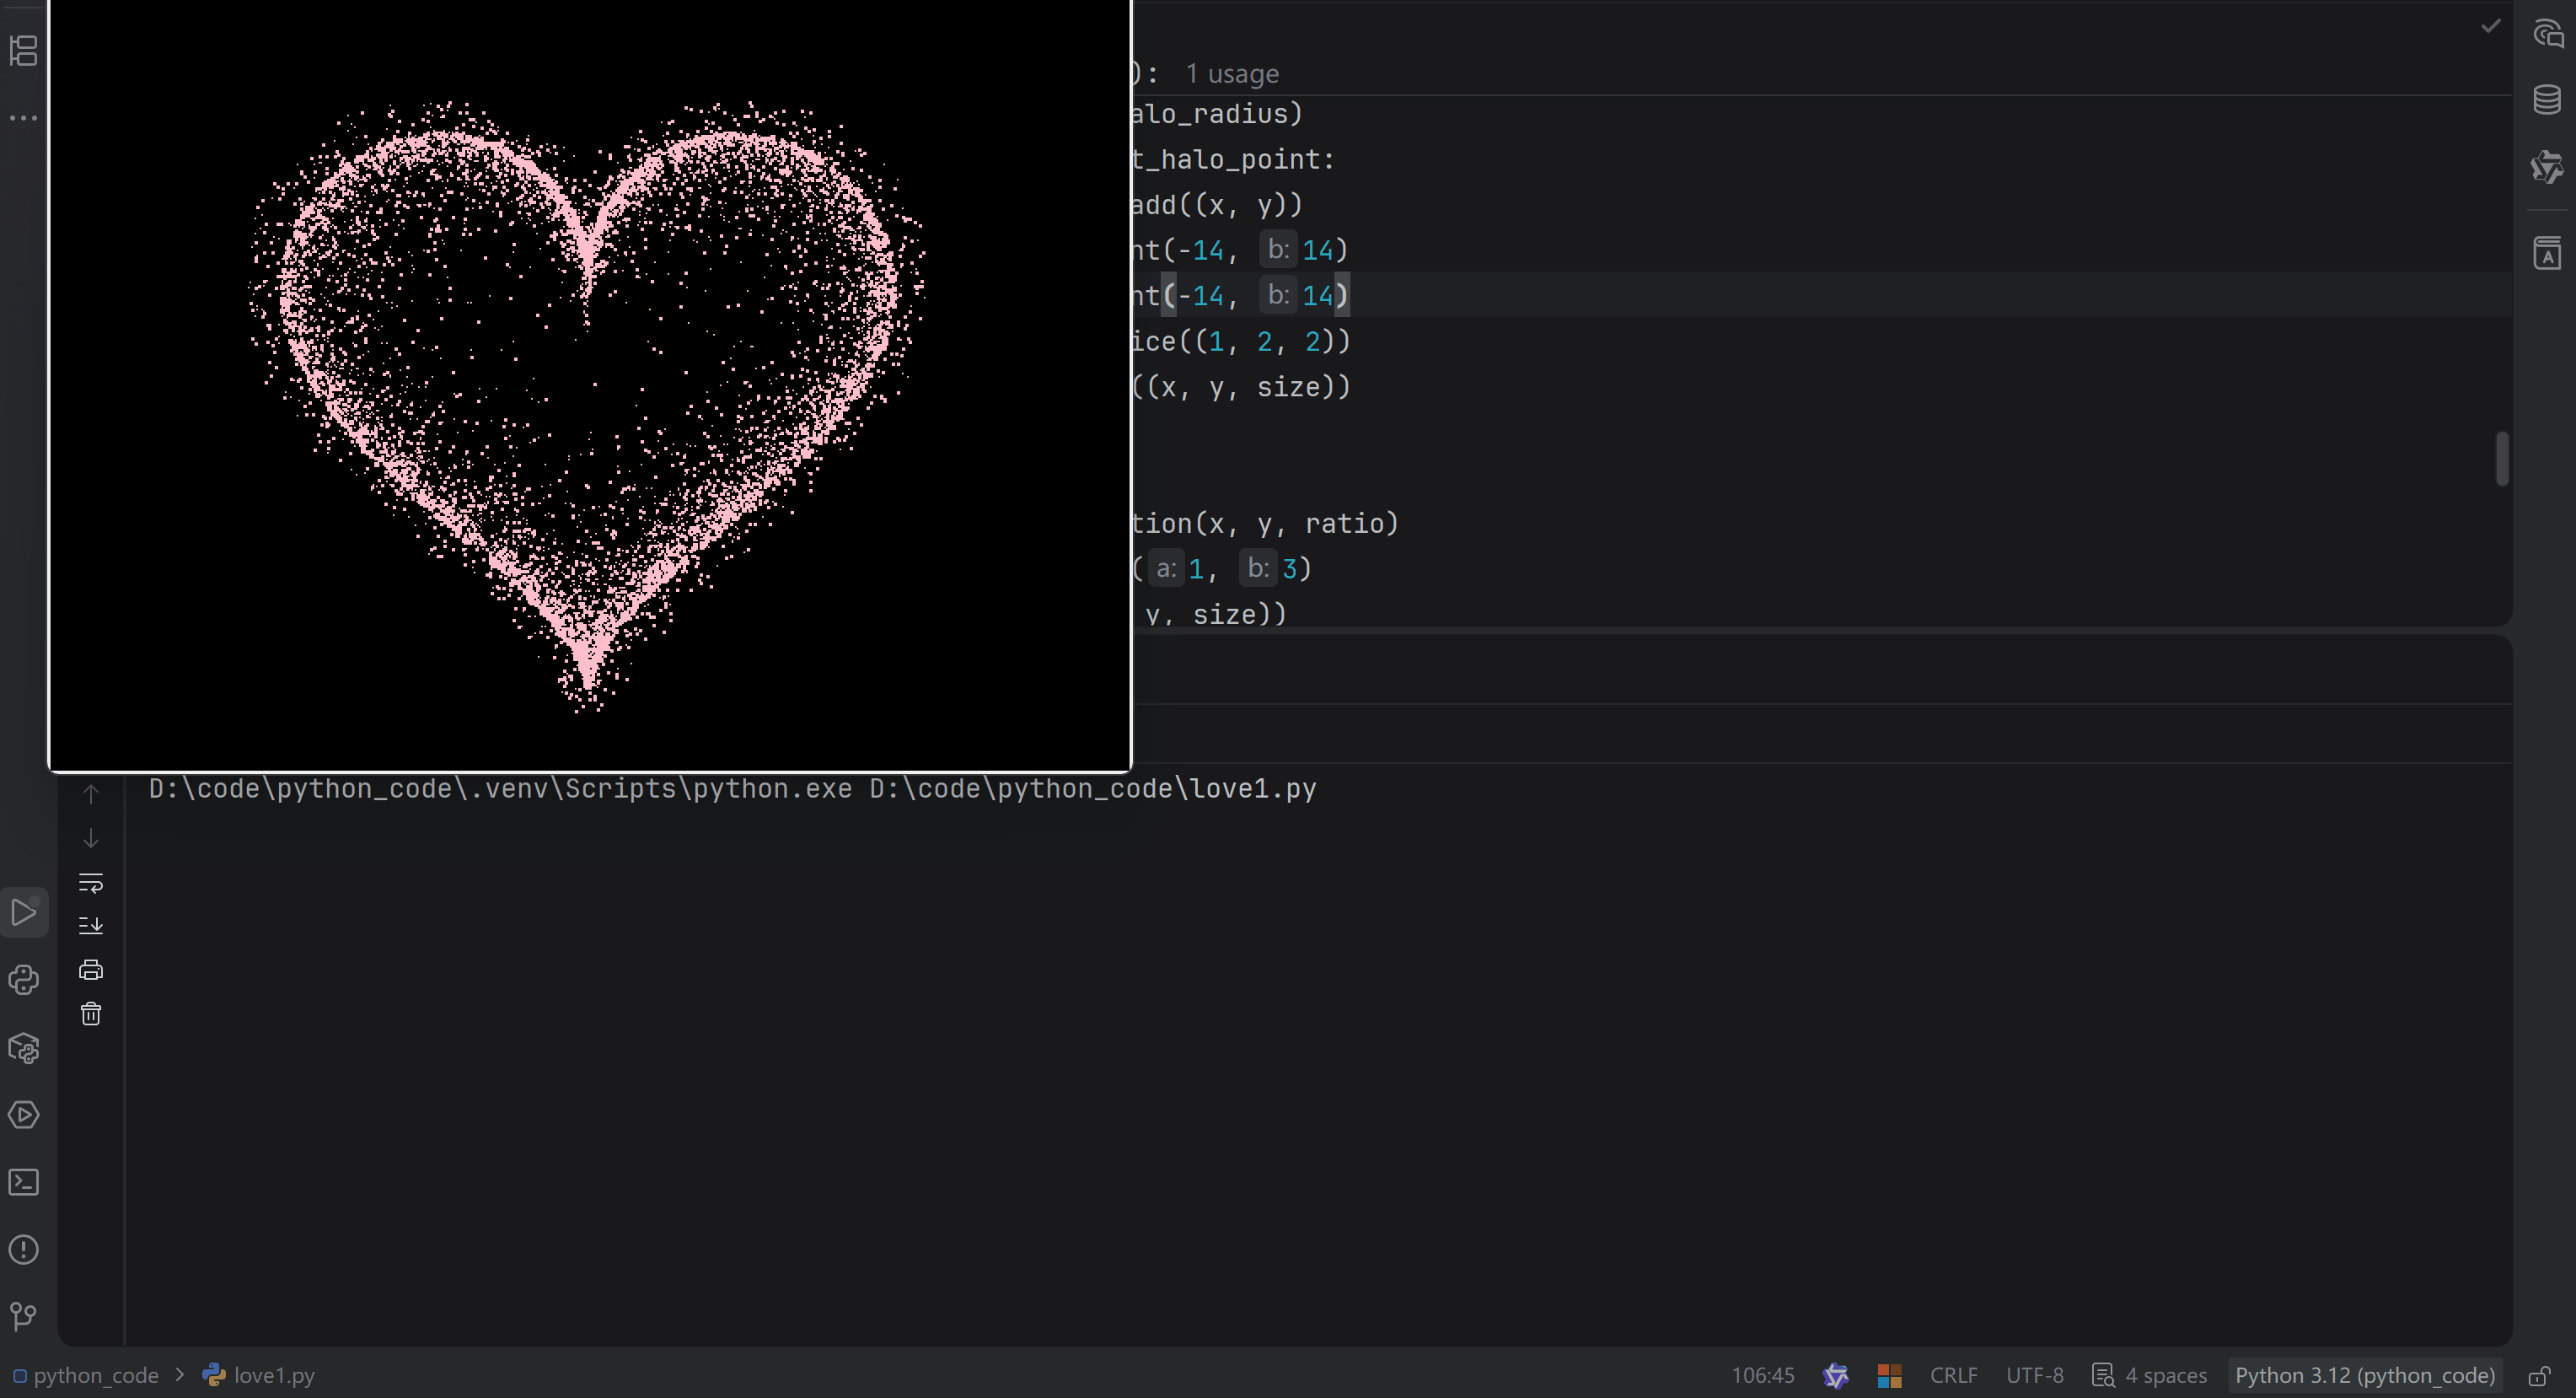Click the 106:45 line column indicator

pyautogui.click(x=1762, y=1376)
